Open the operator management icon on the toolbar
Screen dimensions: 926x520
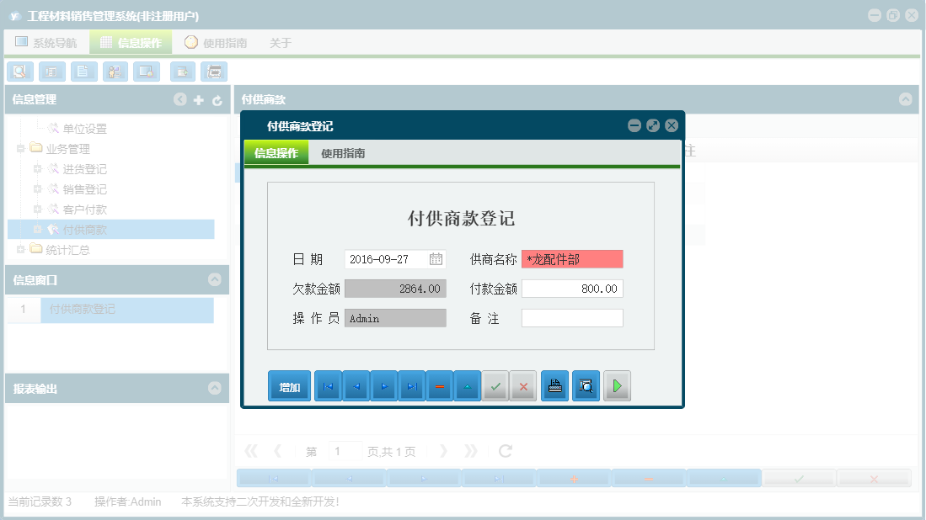(x=115, y=72)
